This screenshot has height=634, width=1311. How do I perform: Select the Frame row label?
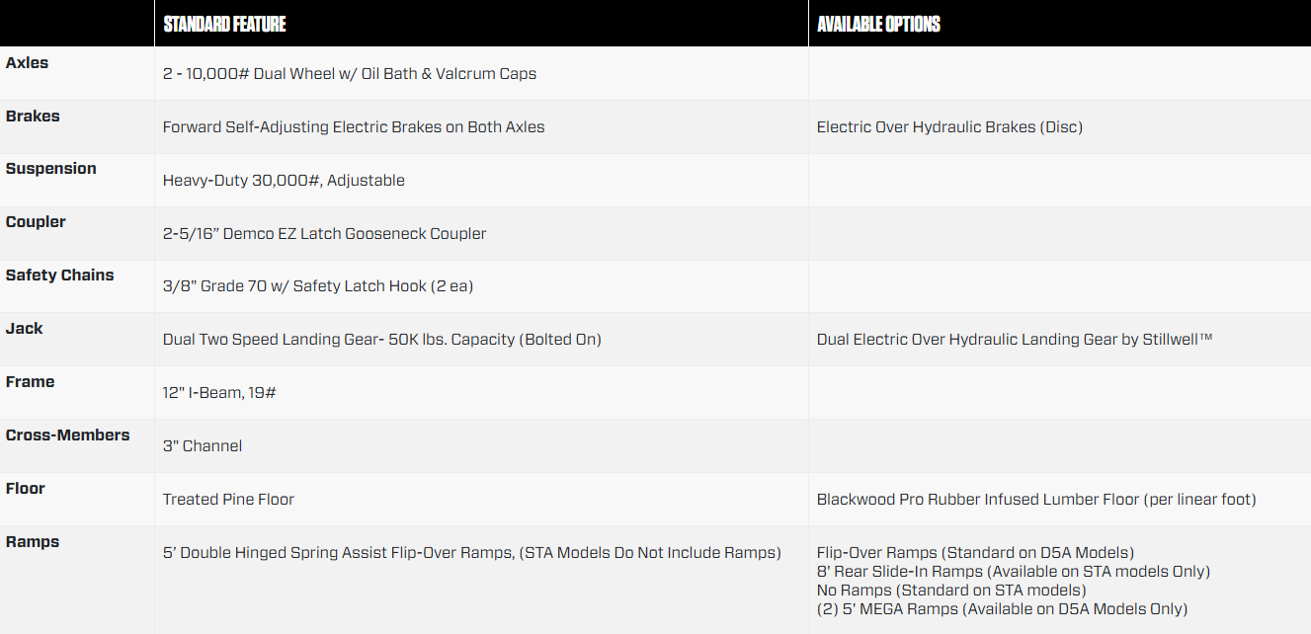tap(30, 382)
